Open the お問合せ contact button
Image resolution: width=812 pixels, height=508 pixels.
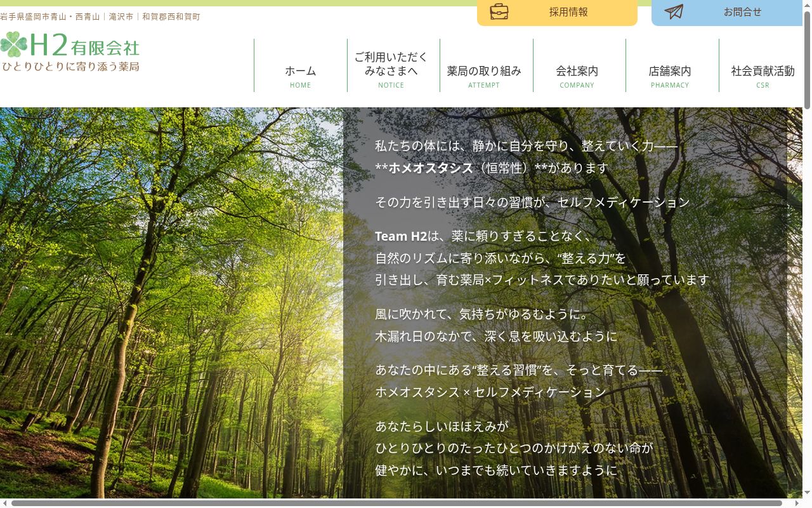[x=727, y=13]
